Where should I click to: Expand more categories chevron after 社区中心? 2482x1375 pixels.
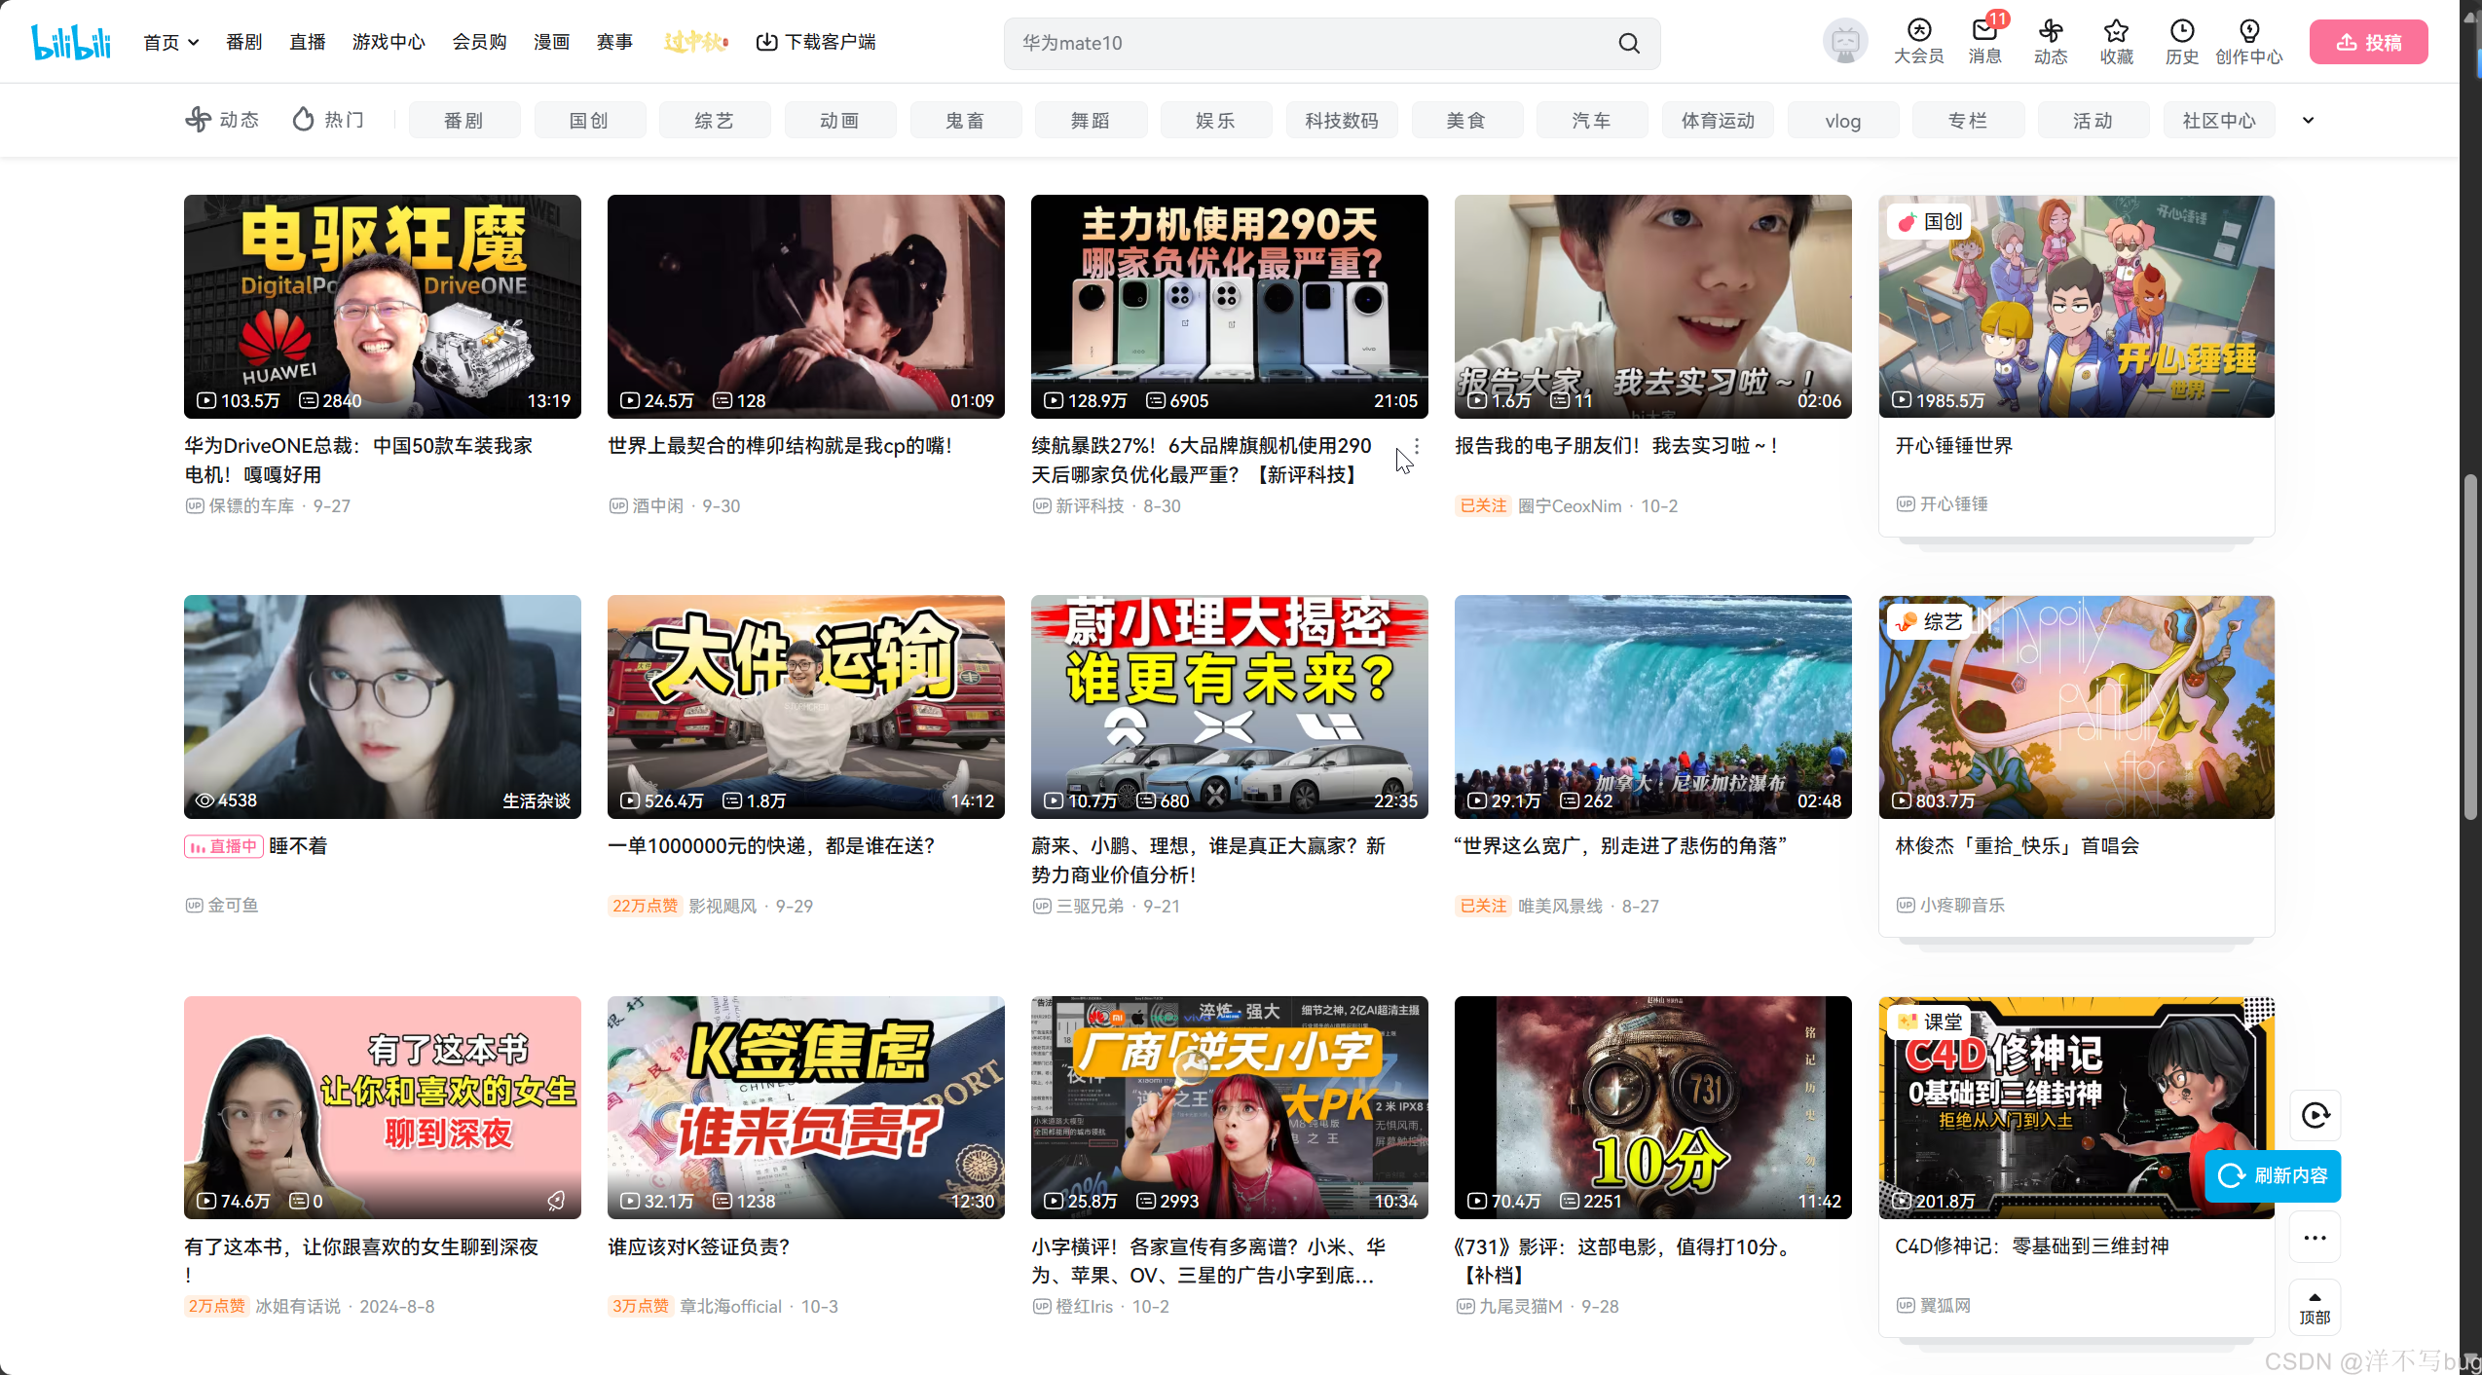[2308, 120]
